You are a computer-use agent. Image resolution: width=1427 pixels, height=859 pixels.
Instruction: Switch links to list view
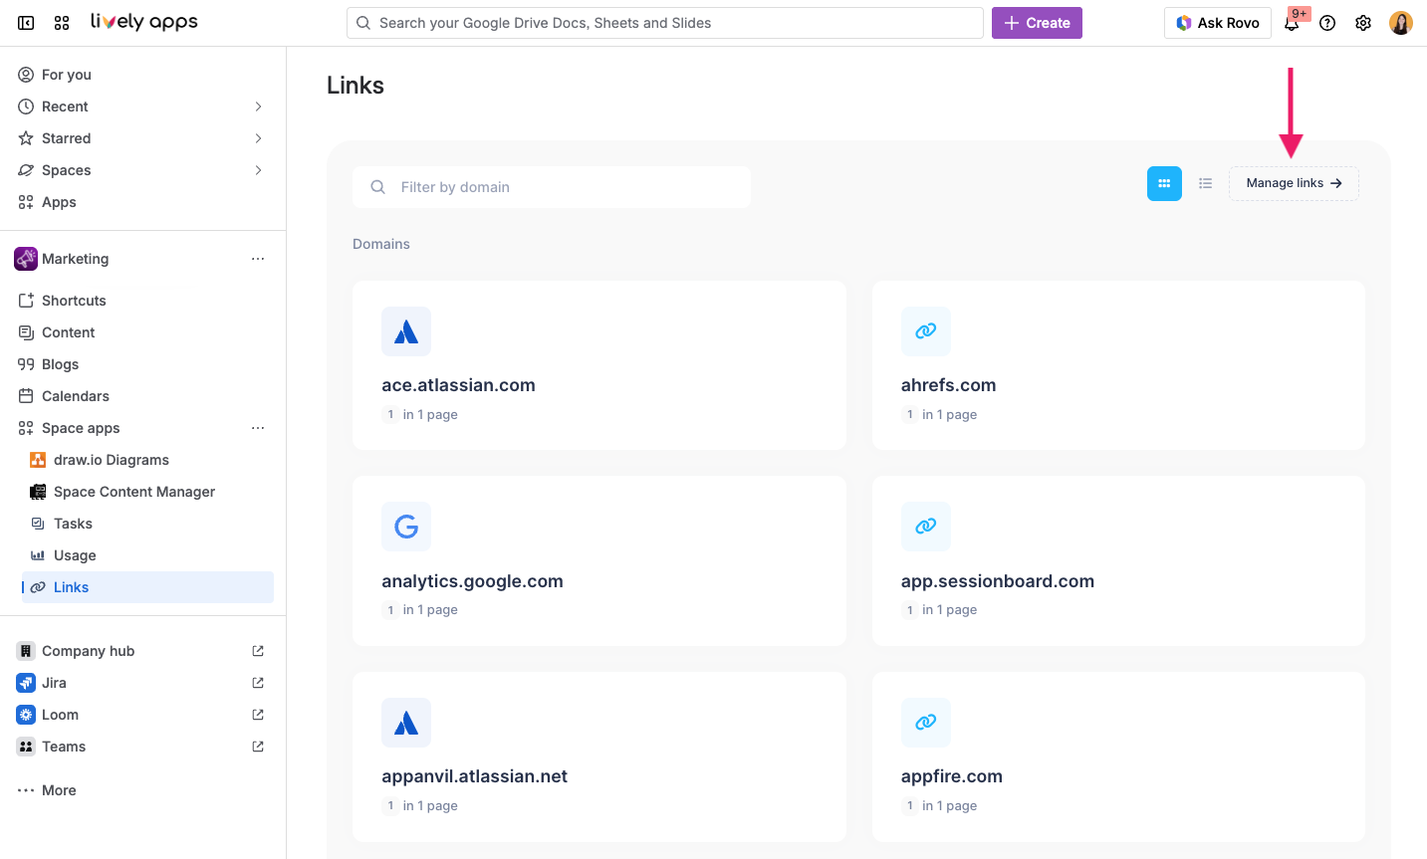tap(1205, 183)
